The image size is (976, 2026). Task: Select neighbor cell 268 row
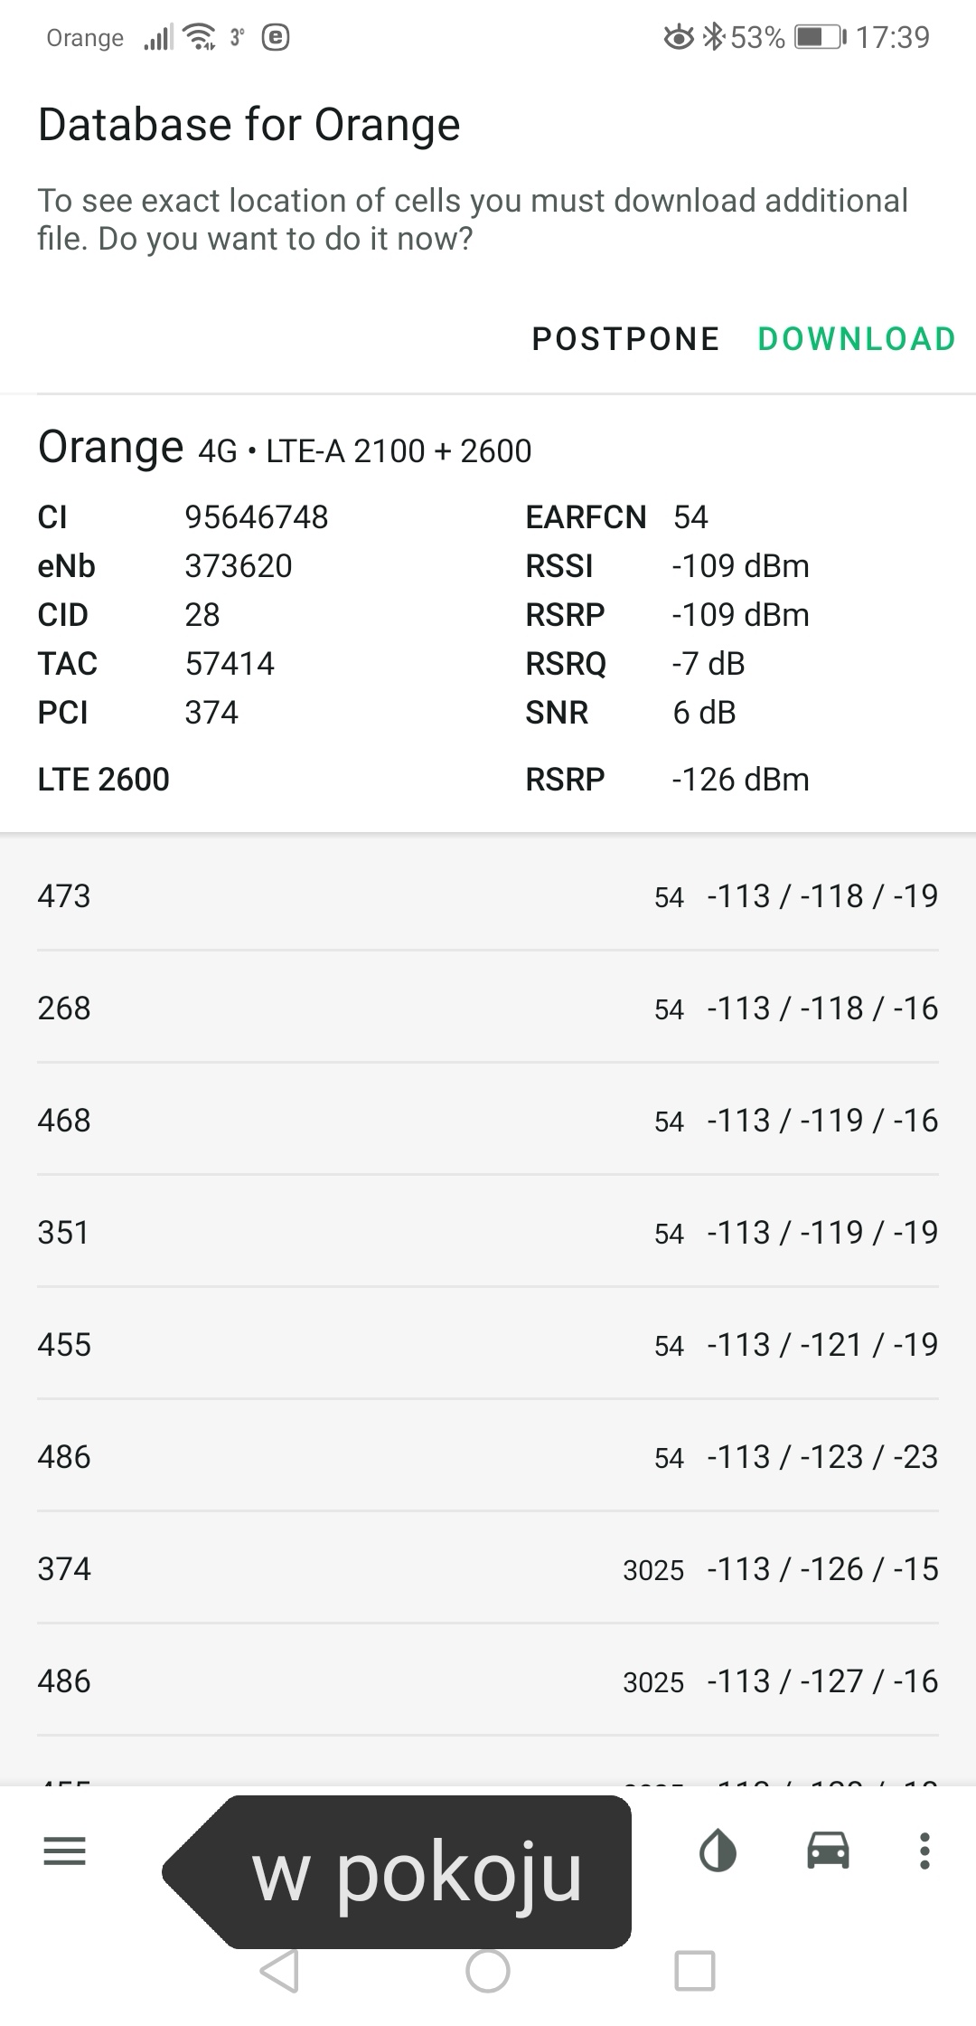(488, 1008)
